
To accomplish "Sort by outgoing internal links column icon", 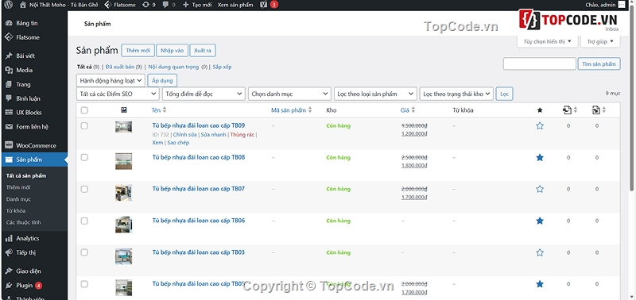I will point(568,110).
